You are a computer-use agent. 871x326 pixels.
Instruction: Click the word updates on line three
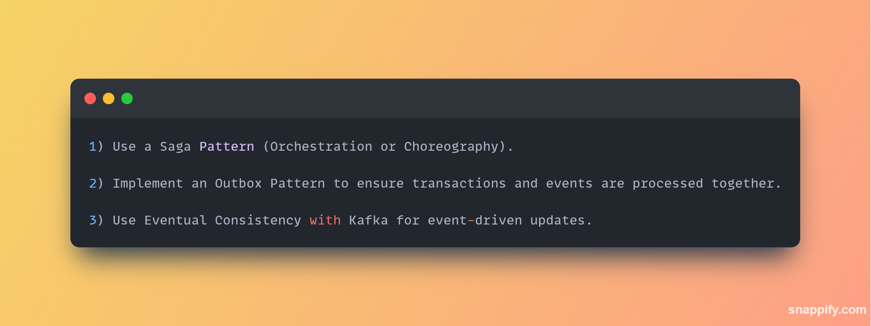point(557,221)
